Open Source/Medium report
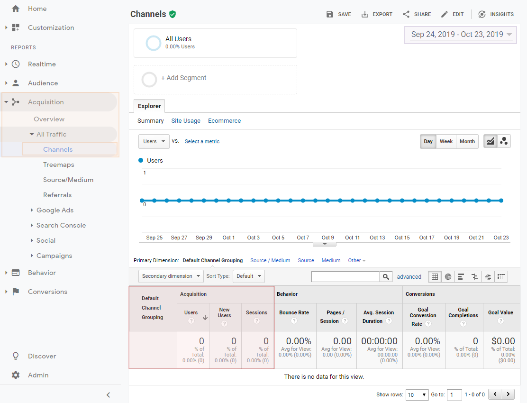Viewport: 527px width, 403px height. click(x=68, y=180)
